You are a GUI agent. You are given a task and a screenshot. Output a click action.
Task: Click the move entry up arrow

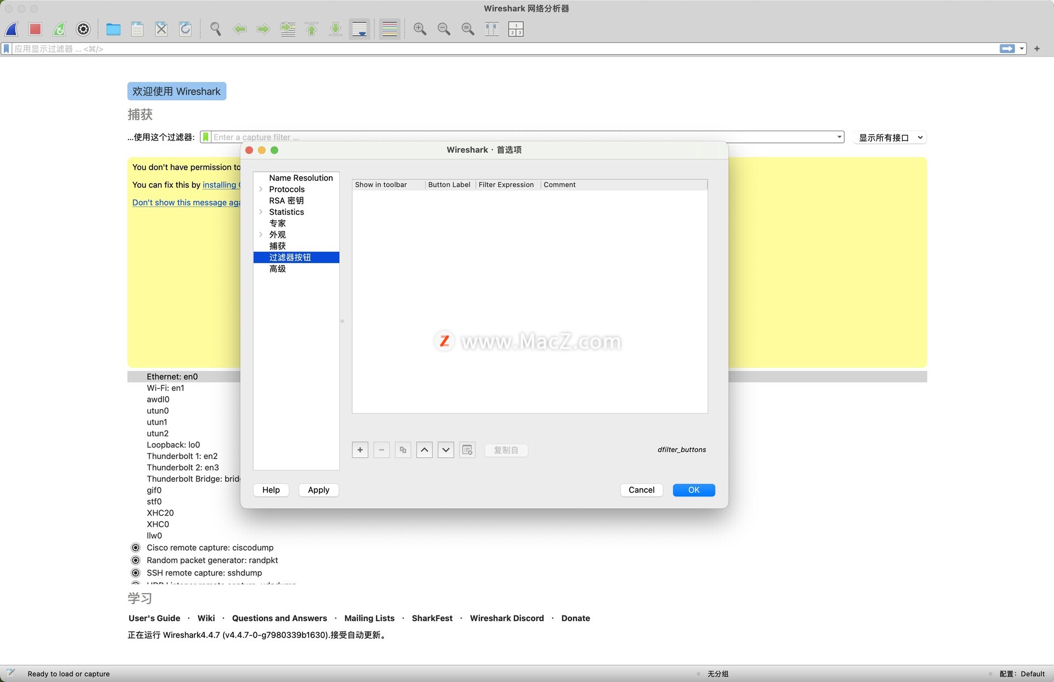(x=424, y=450)
